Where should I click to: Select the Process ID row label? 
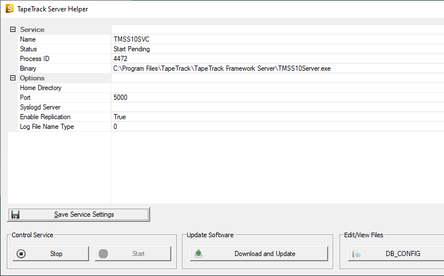[x=35, y=59]
